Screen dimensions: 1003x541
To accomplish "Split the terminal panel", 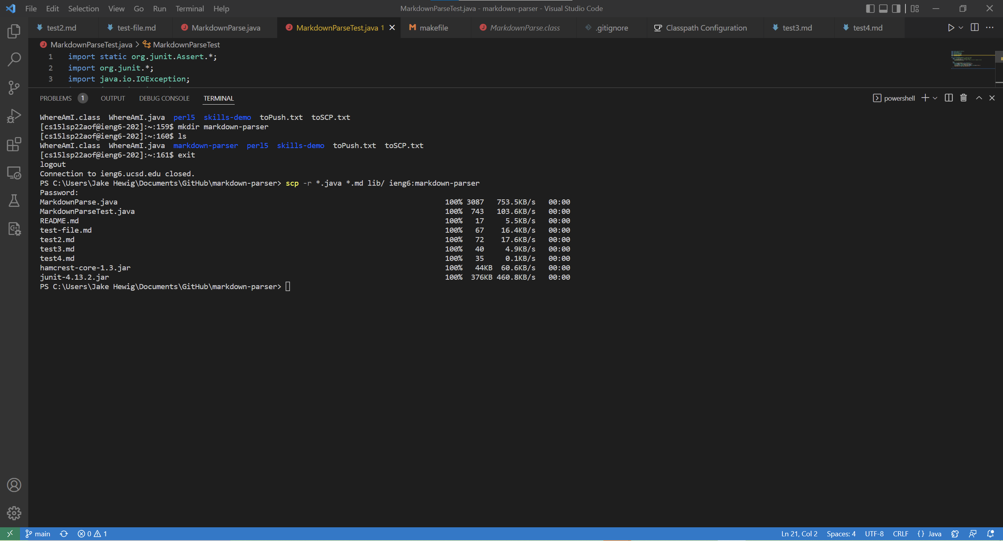I will (949, 98).
